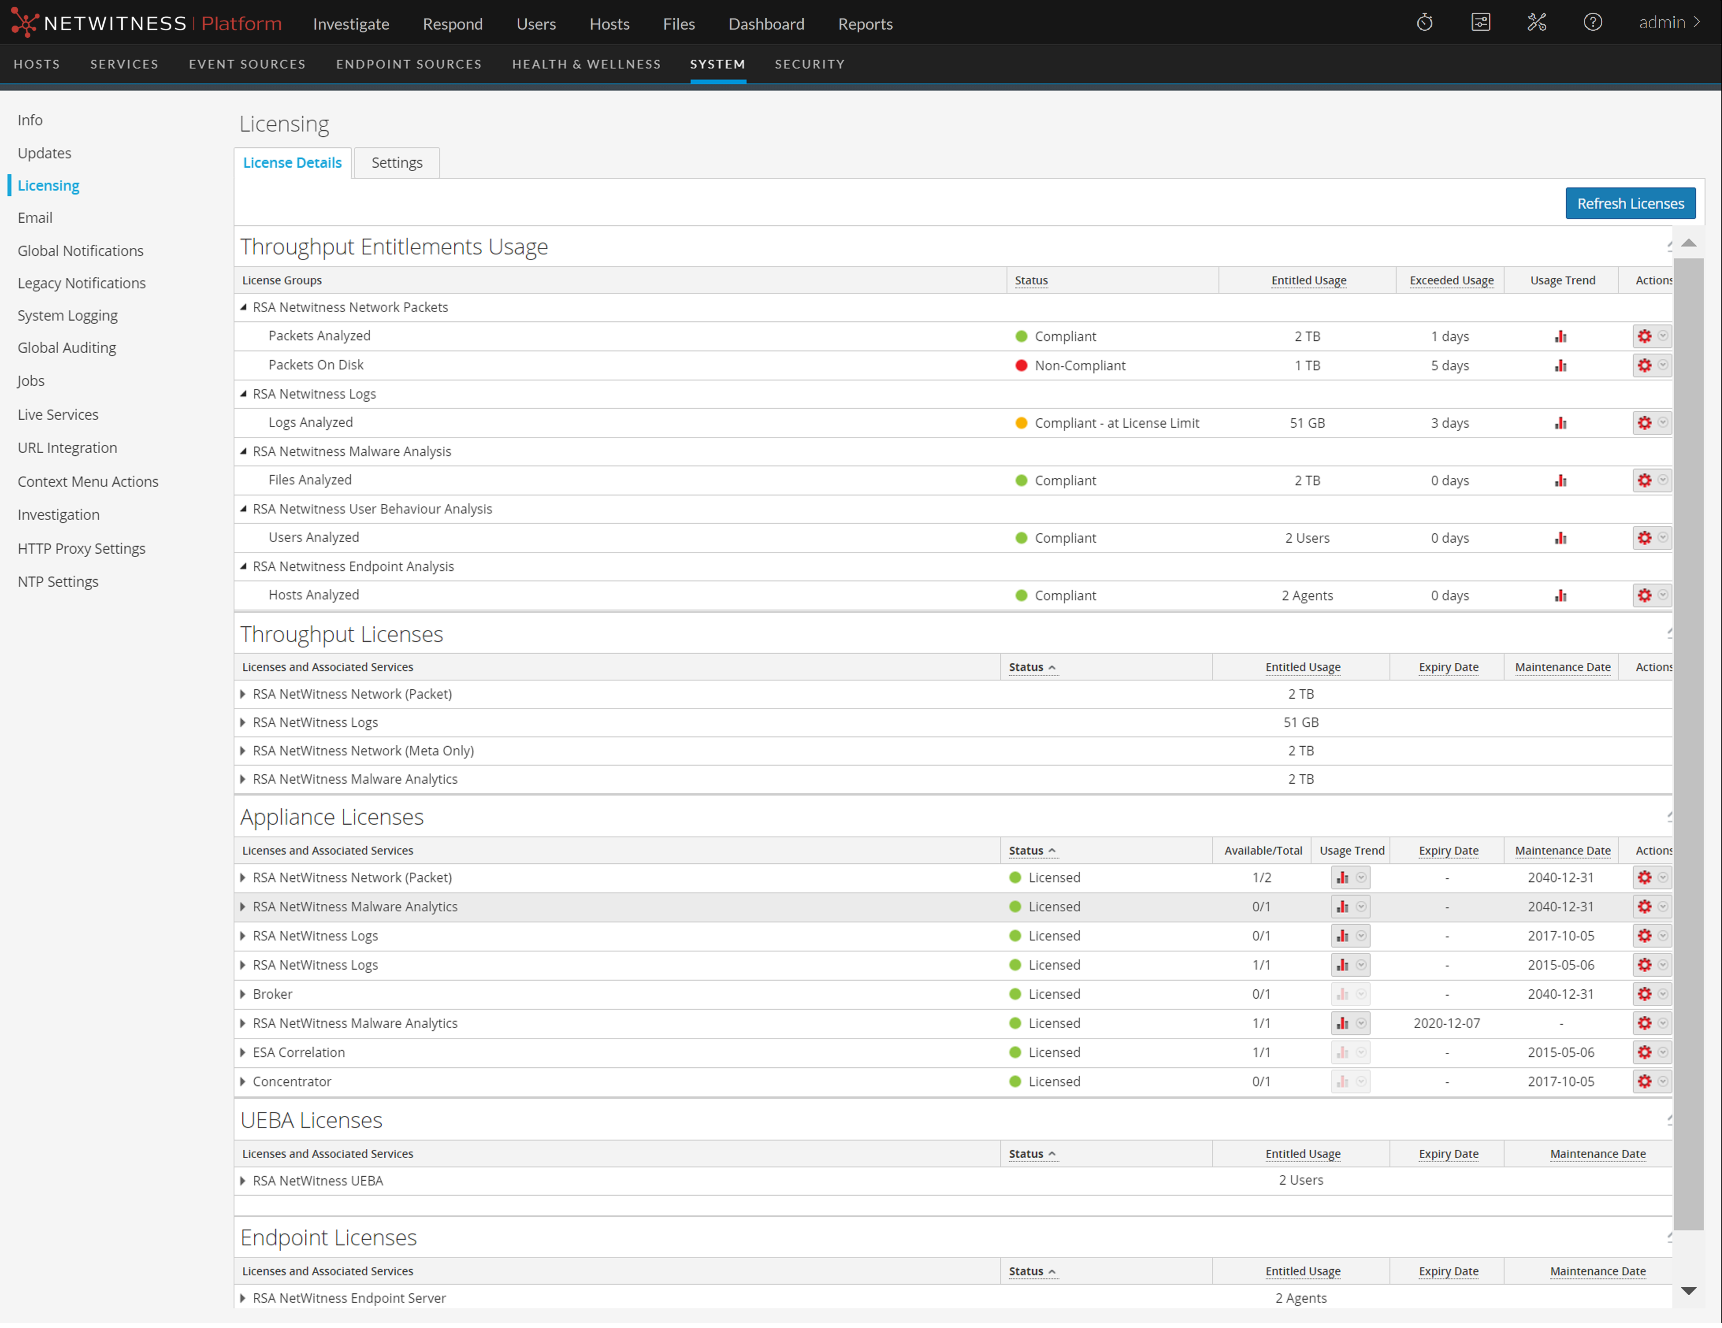The width and height of the screenshot is (1722, 1328).
Task: Click the Admin settings panel icon in header
Action: [1480, 23]
